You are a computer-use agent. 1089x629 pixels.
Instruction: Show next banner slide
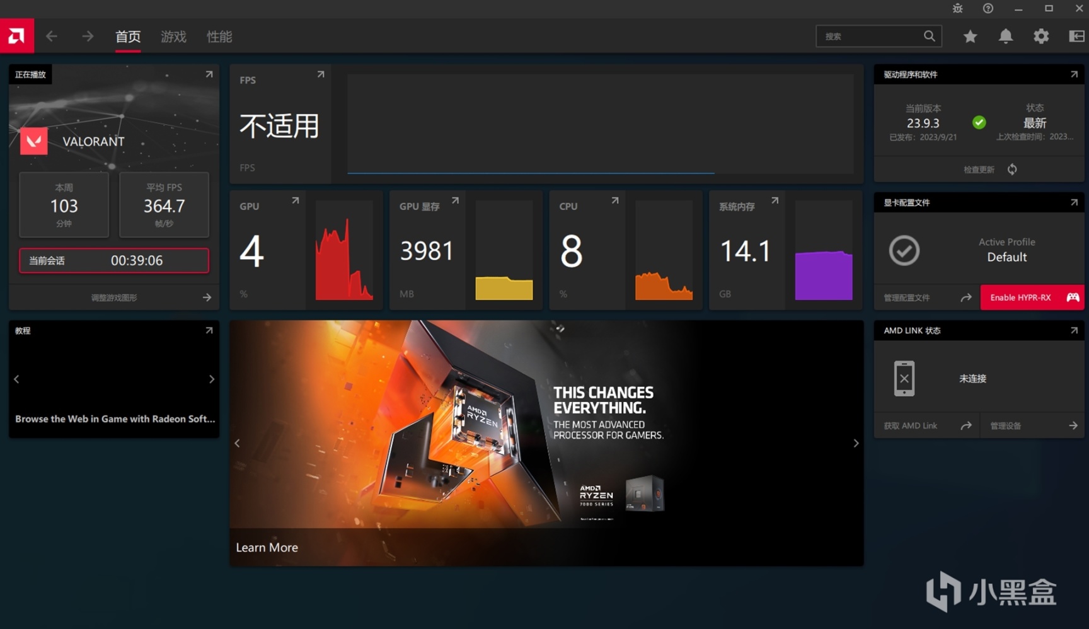pos(856,443)
